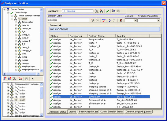Select thetappp_B in the upper tree
167x121 pixels.
(x=27, y=50)
